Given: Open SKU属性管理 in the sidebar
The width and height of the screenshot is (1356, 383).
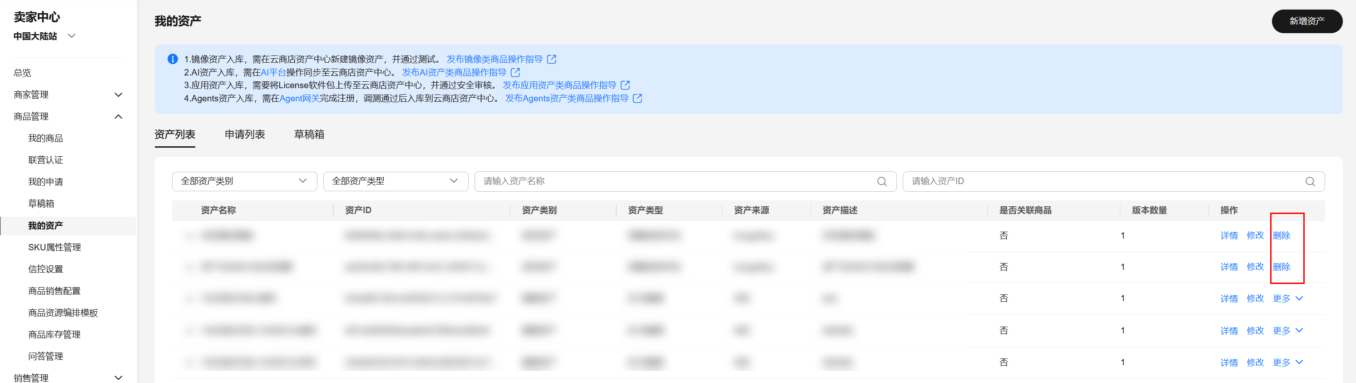Looking at the screenshot, I should pos(54,248).
